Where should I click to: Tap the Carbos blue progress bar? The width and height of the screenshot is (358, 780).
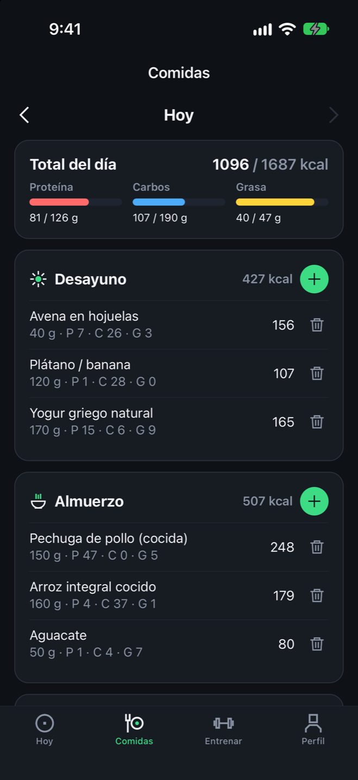[179, 202]
